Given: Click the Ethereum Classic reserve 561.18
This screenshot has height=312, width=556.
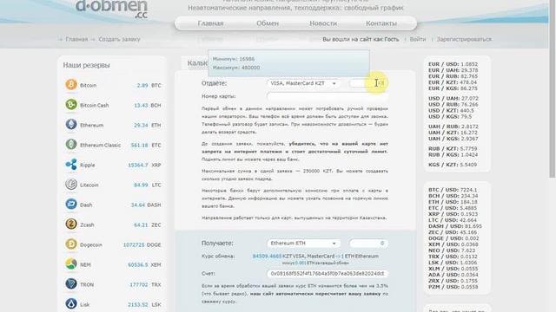Looking at the screenshot, I should [x=139, y=145].
